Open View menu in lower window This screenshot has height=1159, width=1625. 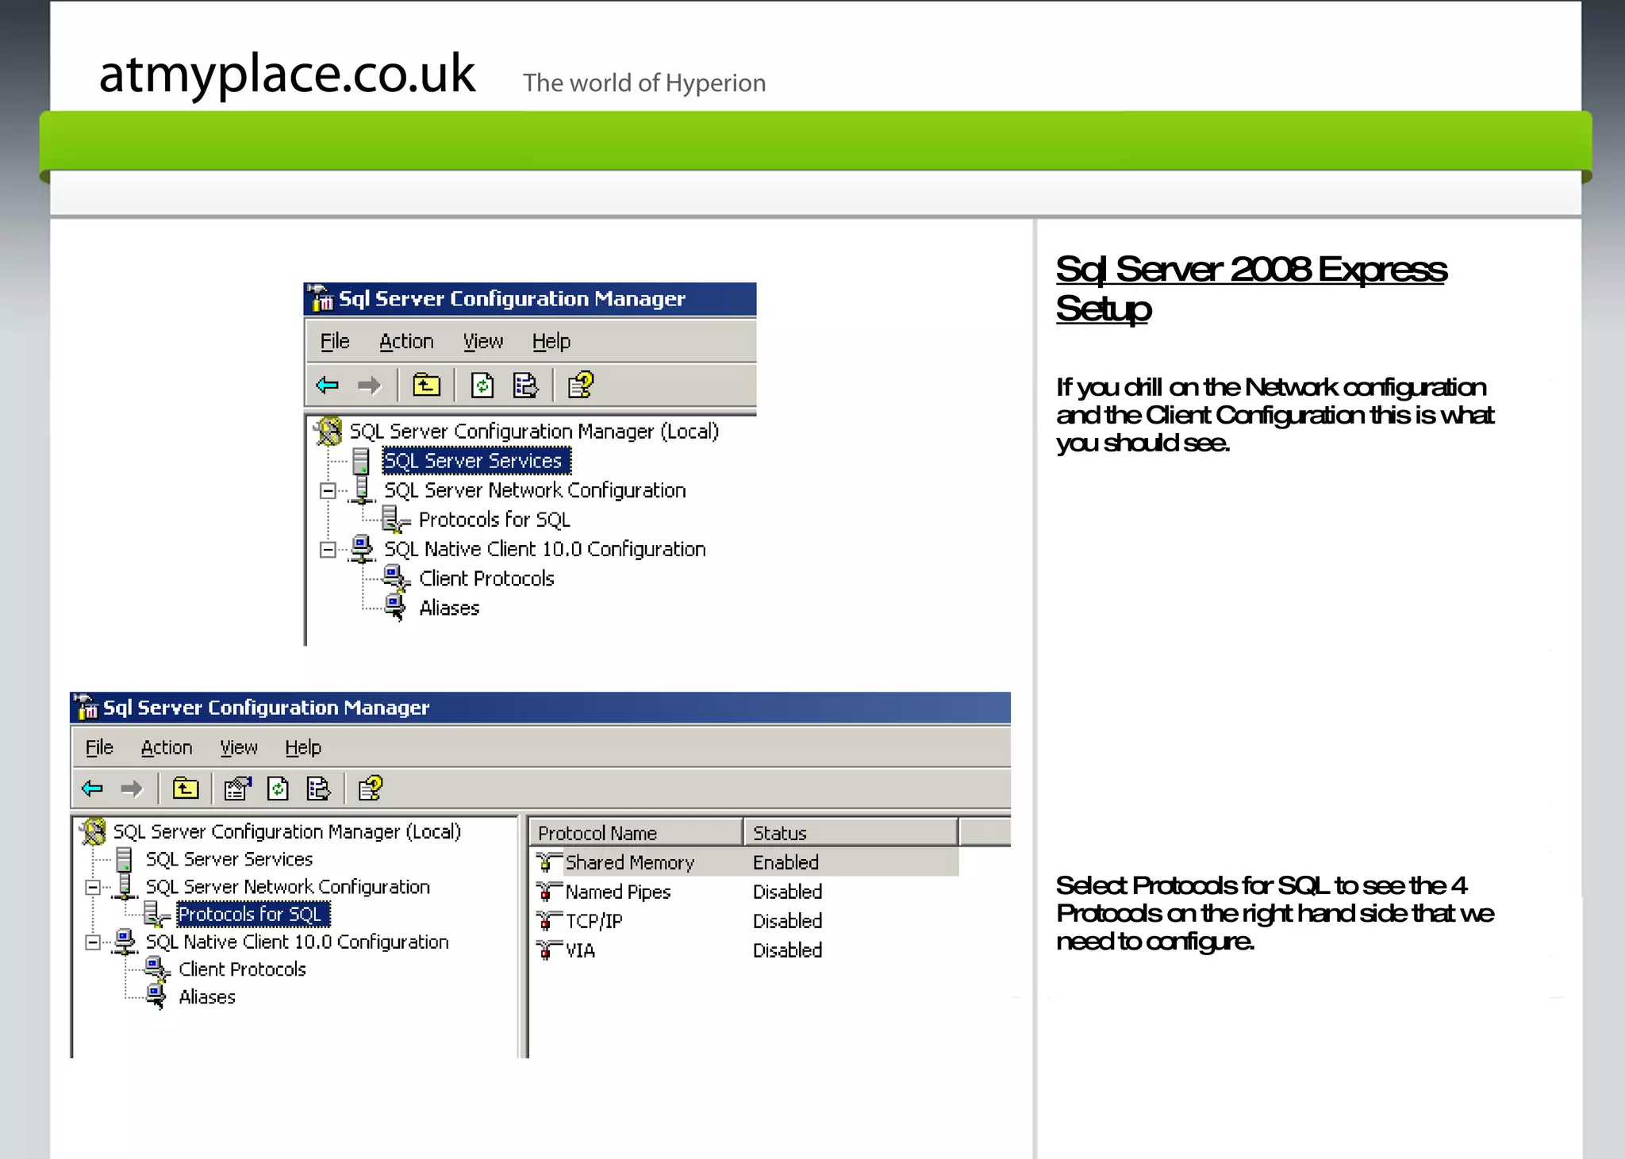238,747
